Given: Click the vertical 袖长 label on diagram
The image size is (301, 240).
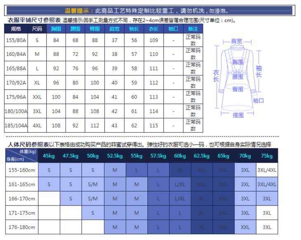Looking at the screenshot, I should [259, 71].
